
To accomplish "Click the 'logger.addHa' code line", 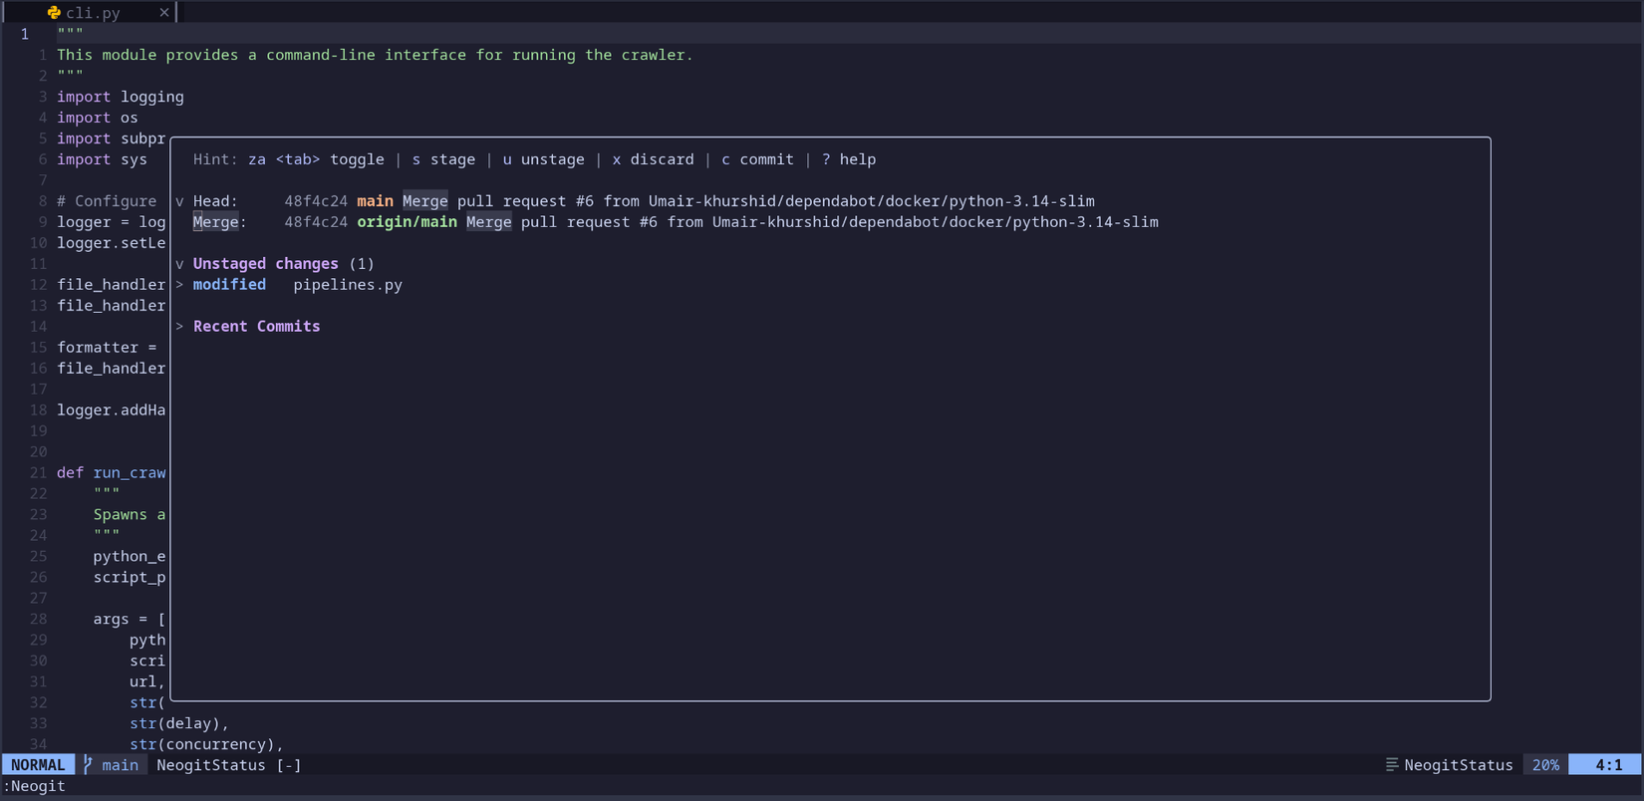I will coord(111,409).
